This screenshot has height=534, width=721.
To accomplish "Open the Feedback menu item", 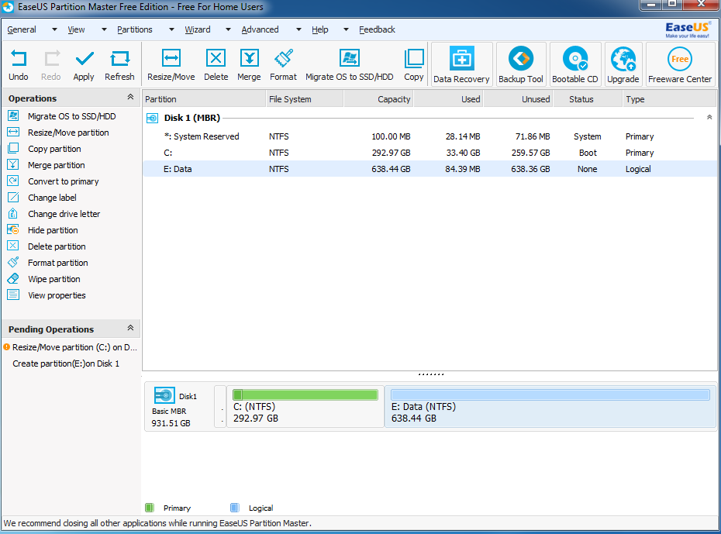I will tap(377, 29).
